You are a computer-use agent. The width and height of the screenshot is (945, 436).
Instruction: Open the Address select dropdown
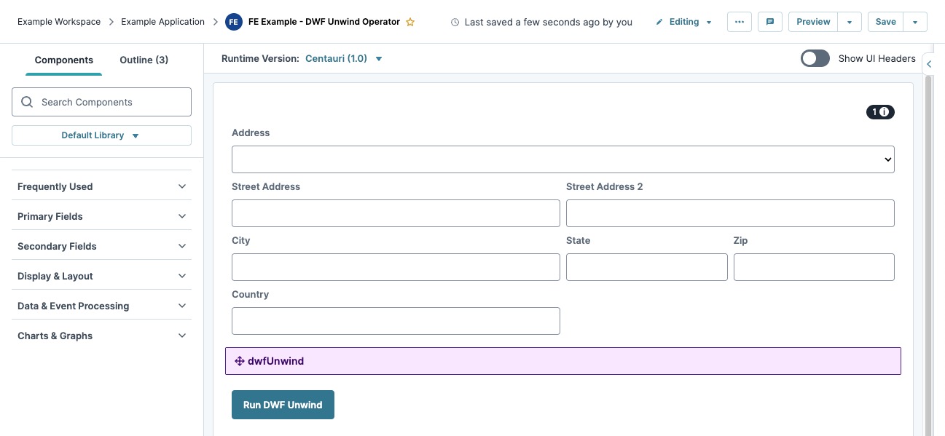(x=562, y=159)
